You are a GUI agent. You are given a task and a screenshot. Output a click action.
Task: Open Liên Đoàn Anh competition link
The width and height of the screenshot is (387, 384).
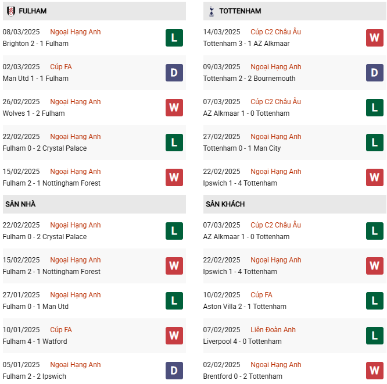pos(273,330)
